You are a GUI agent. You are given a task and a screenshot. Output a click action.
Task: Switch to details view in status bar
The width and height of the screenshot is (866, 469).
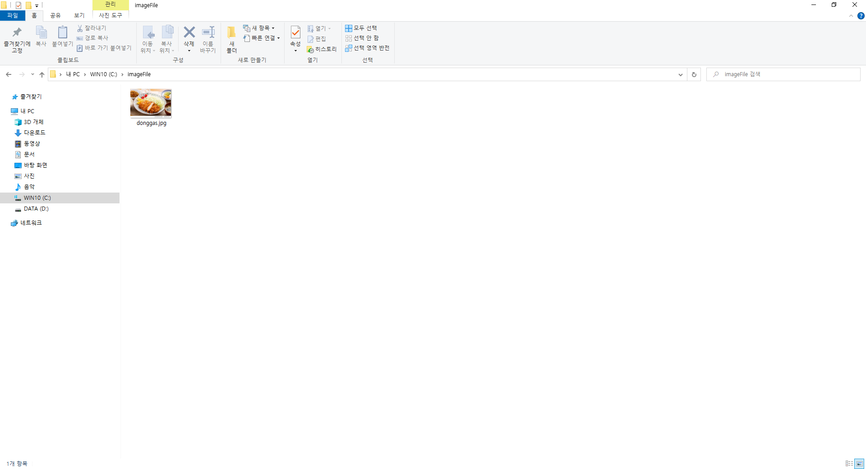[x=851, y=464]
